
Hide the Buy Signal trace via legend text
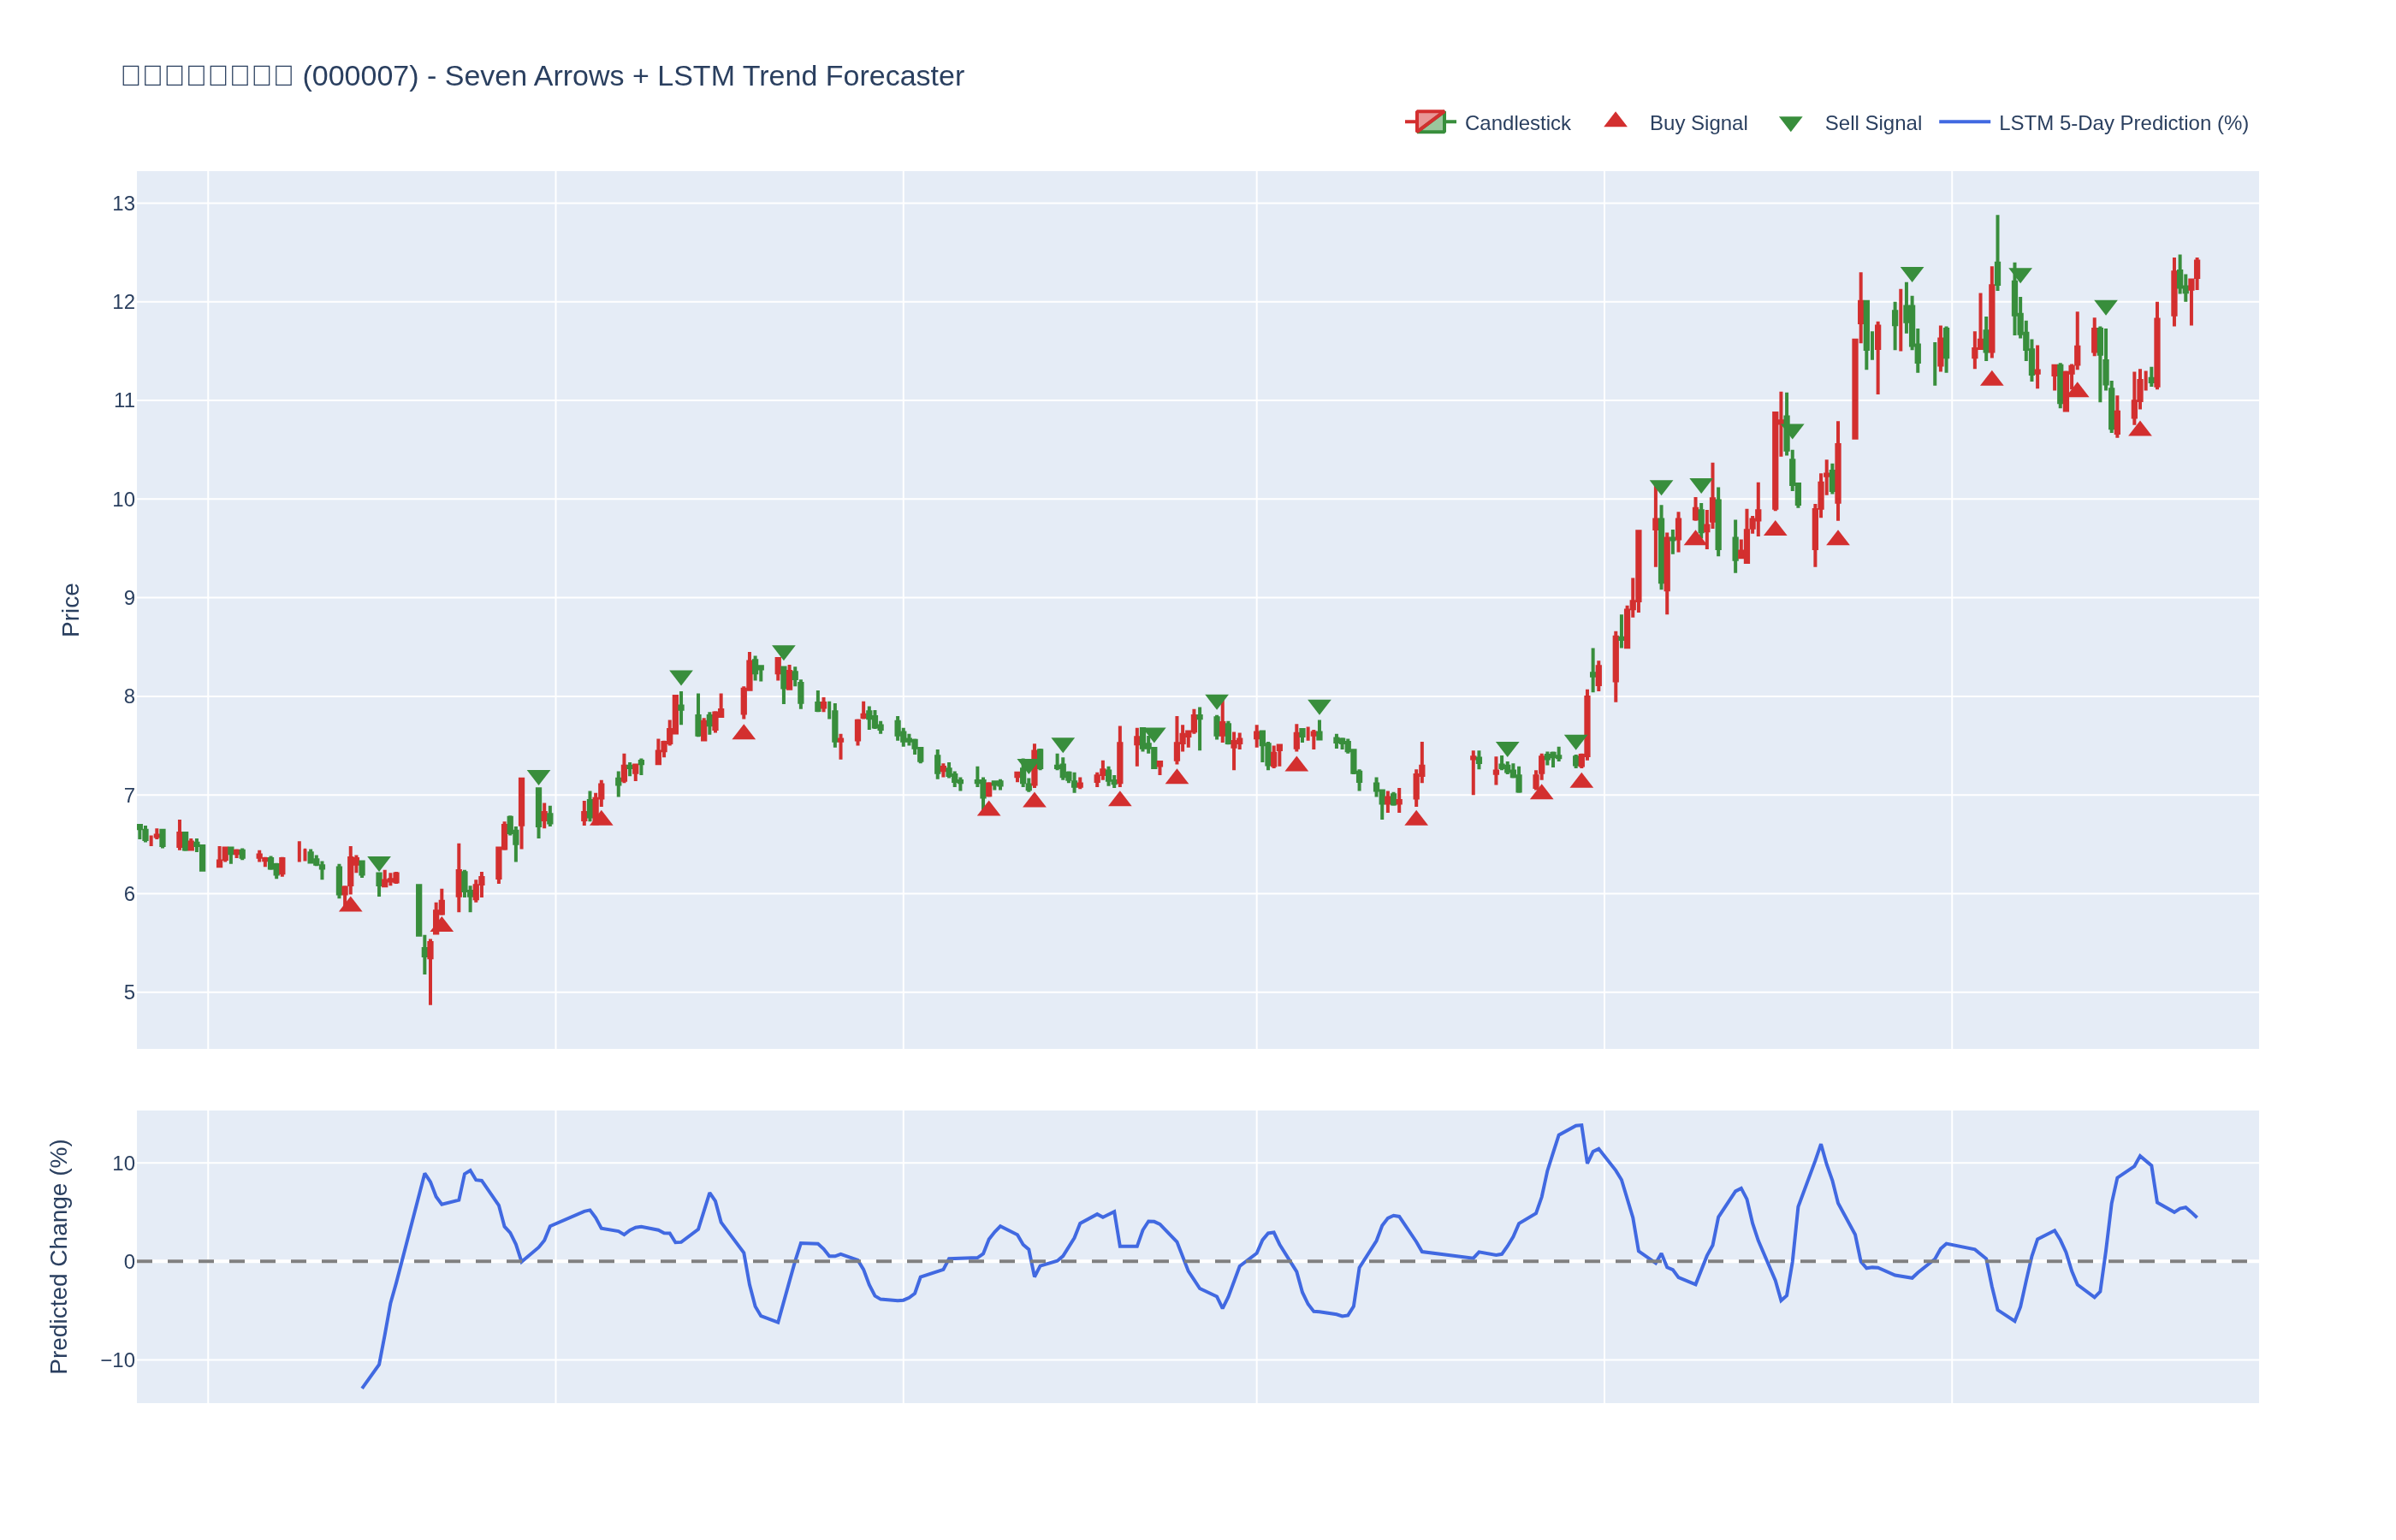tap(1697, 123)
